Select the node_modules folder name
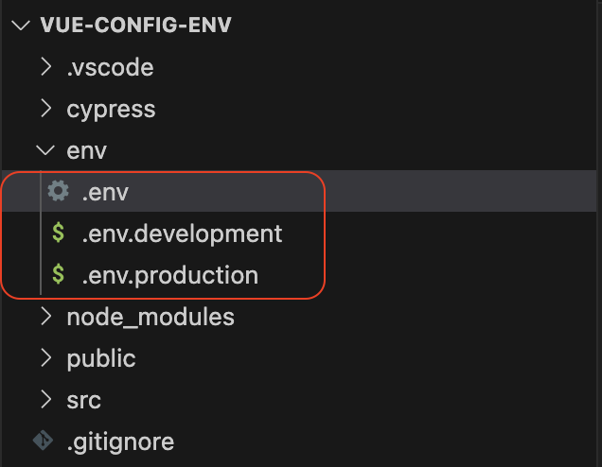Viewport: 602px width, 467px height. [x=150, y=317]
